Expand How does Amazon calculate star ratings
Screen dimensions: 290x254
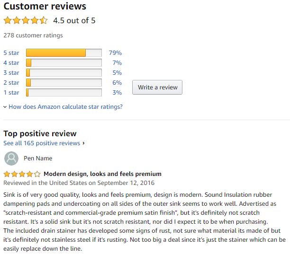(65, 107)
